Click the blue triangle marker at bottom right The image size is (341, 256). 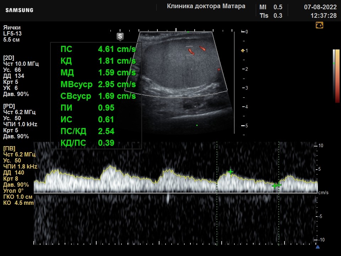318,247
